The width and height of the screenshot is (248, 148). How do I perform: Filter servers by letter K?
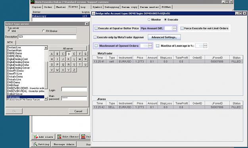click(x=69, y=59)
